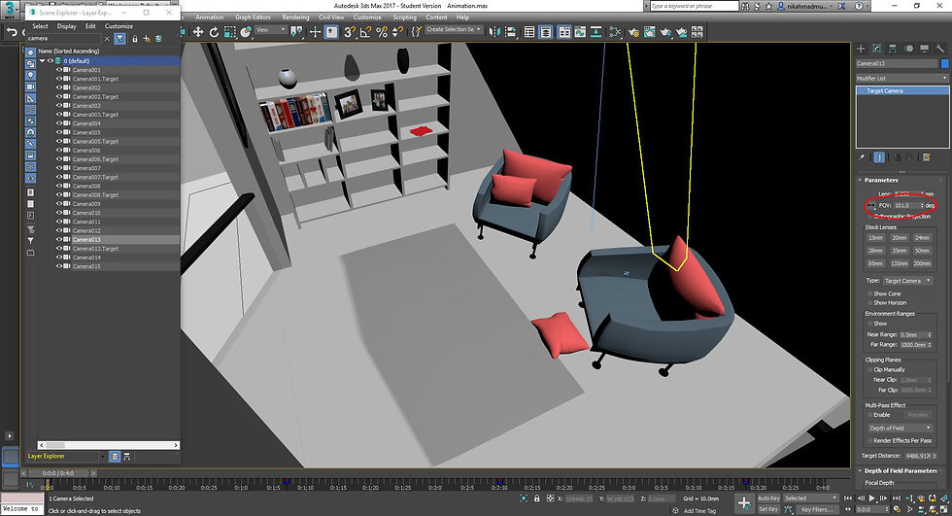Open the Graph Editors menu
The width and height of the screenshot is (952, 516).
coord(253,17)
